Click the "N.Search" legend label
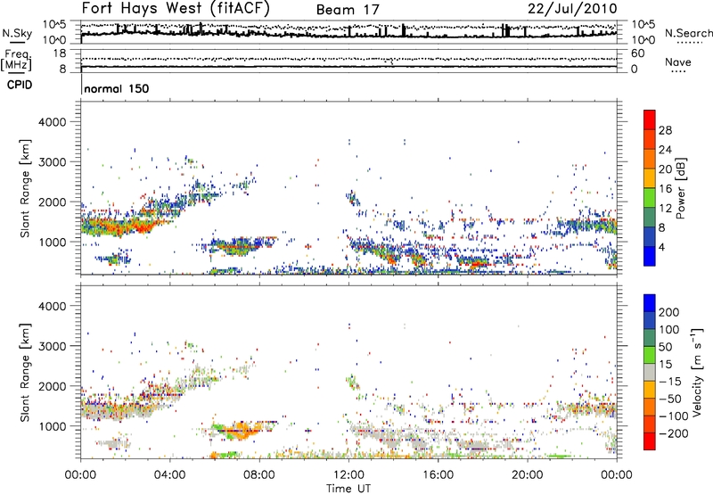 (688, 33)
